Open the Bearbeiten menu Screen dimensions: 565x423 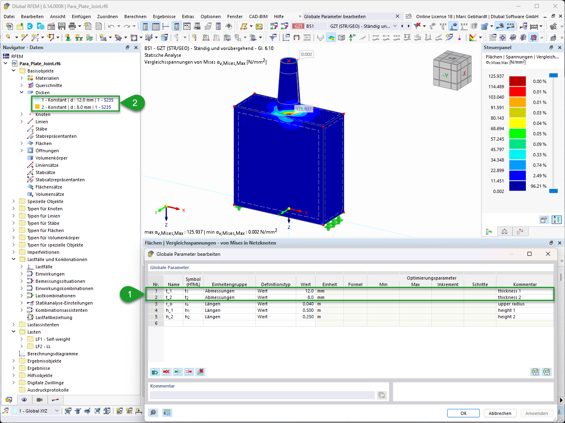[32, 17]
